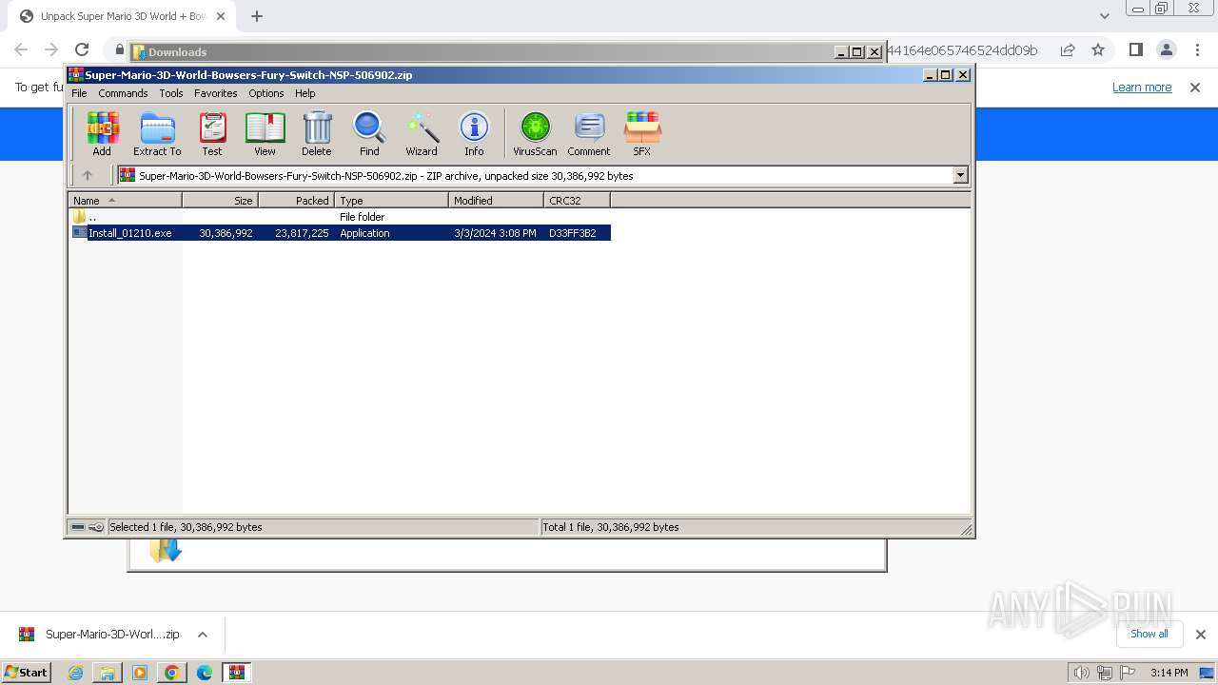Screen dimensions: 1218x685
Task: Click the Add toolbar icon in WinRAR
Action: (x=102, y=133)
